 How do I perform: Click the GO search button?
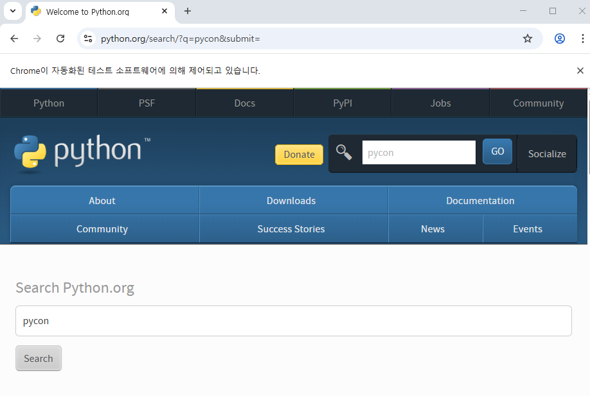pyautogui.click(x=497, y=151)
